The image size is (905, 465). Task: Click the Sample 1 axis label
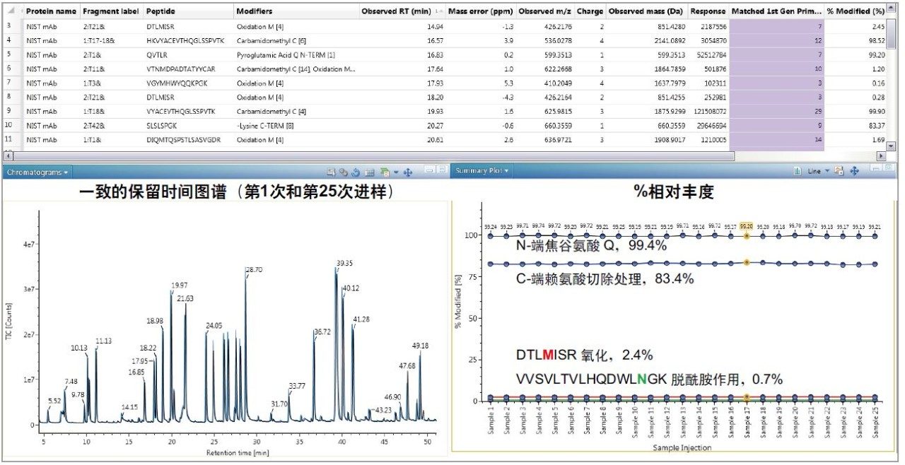[490, 420]
